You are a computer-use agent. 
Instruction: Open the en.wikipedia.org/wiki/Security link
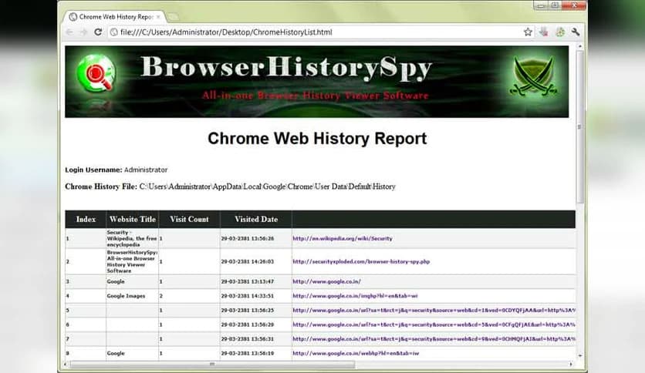tap(343, 238)
